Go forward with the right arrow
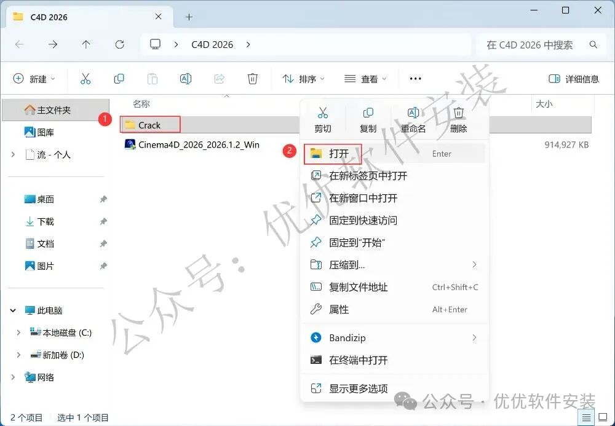The image size is (615, 426). point(53,44)
